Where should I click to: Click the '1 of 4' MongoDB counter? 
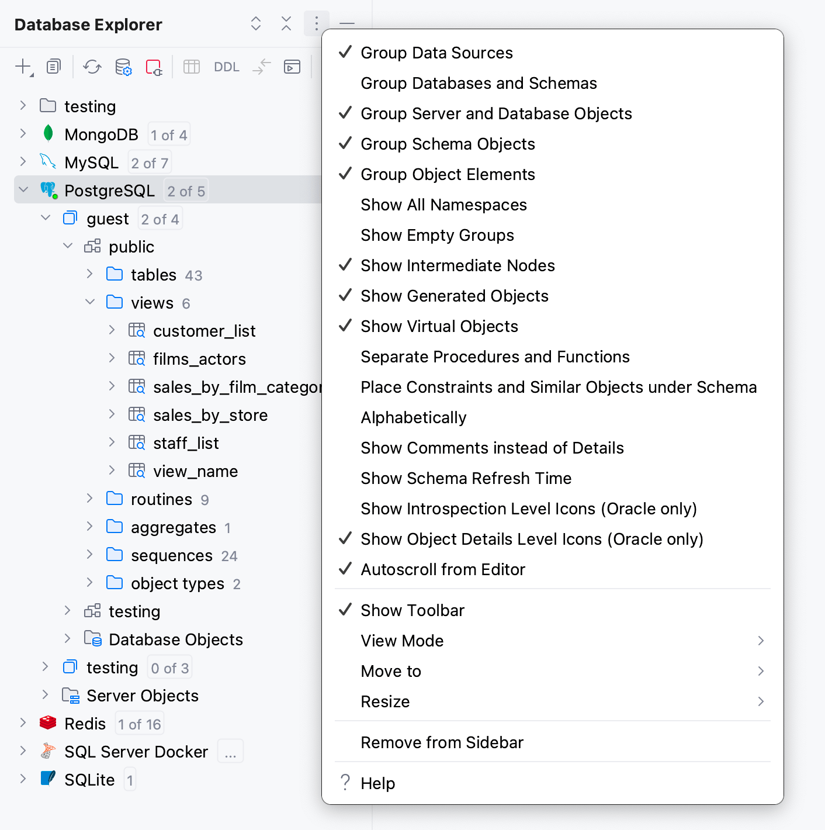click(x=169, y=135)
